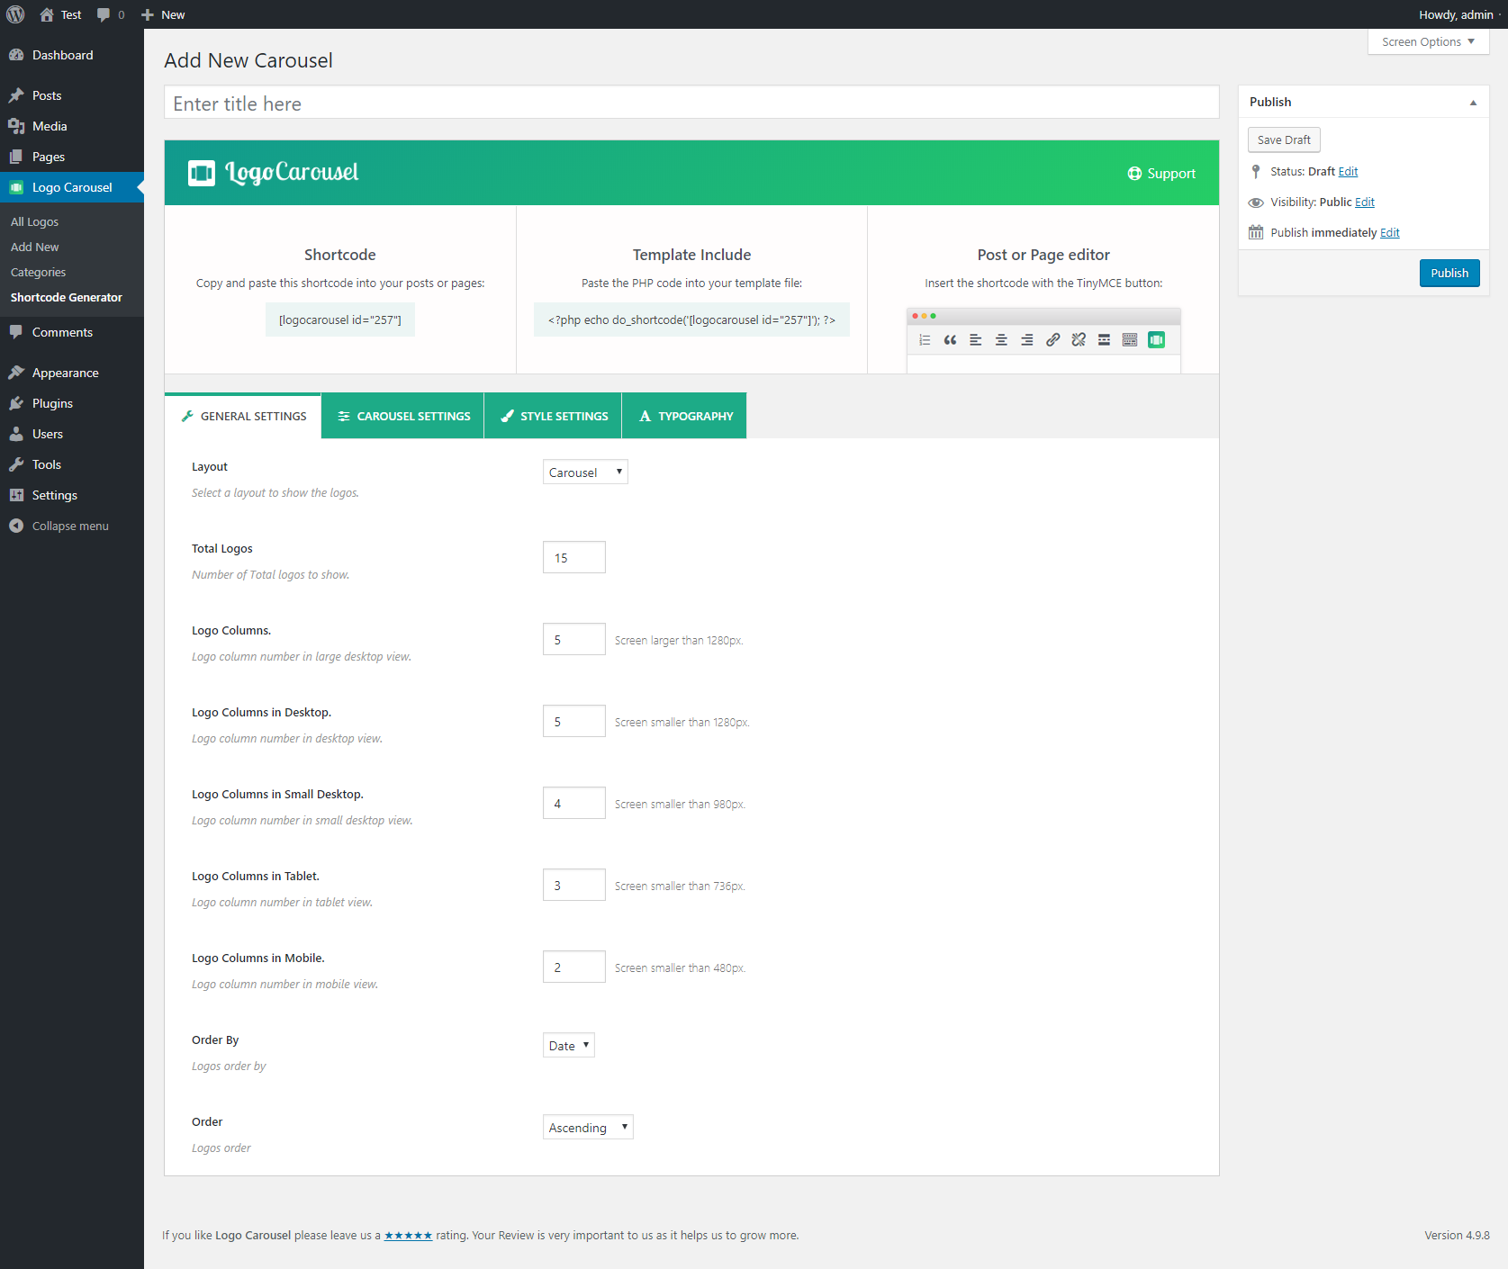Expand the Order Ascending dropdown
1508x1269 pixels.
(587, 1128)
